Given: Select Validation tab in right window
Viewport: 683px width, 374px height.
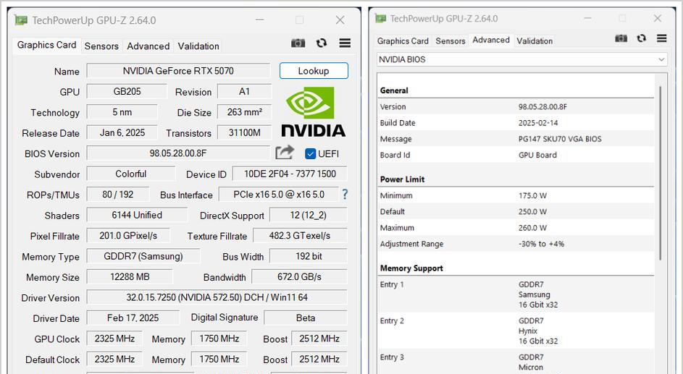Looking at the screenshot, I should point(535,41).
